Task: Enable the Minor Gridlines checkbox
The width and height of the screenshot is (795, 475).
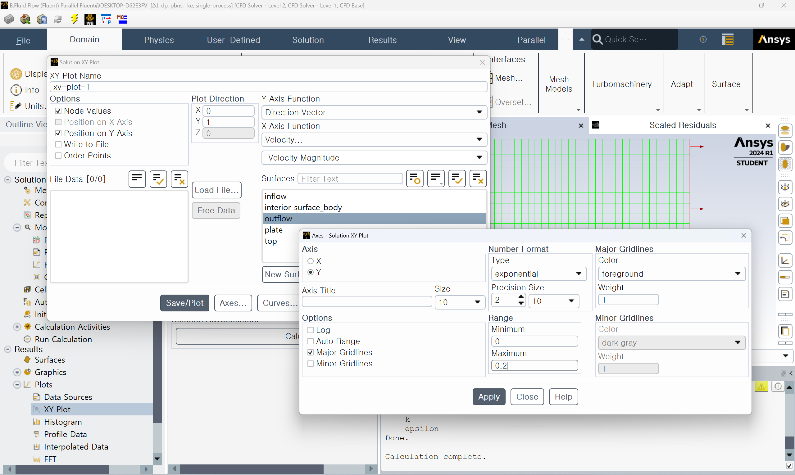Action: click(310, 363)
